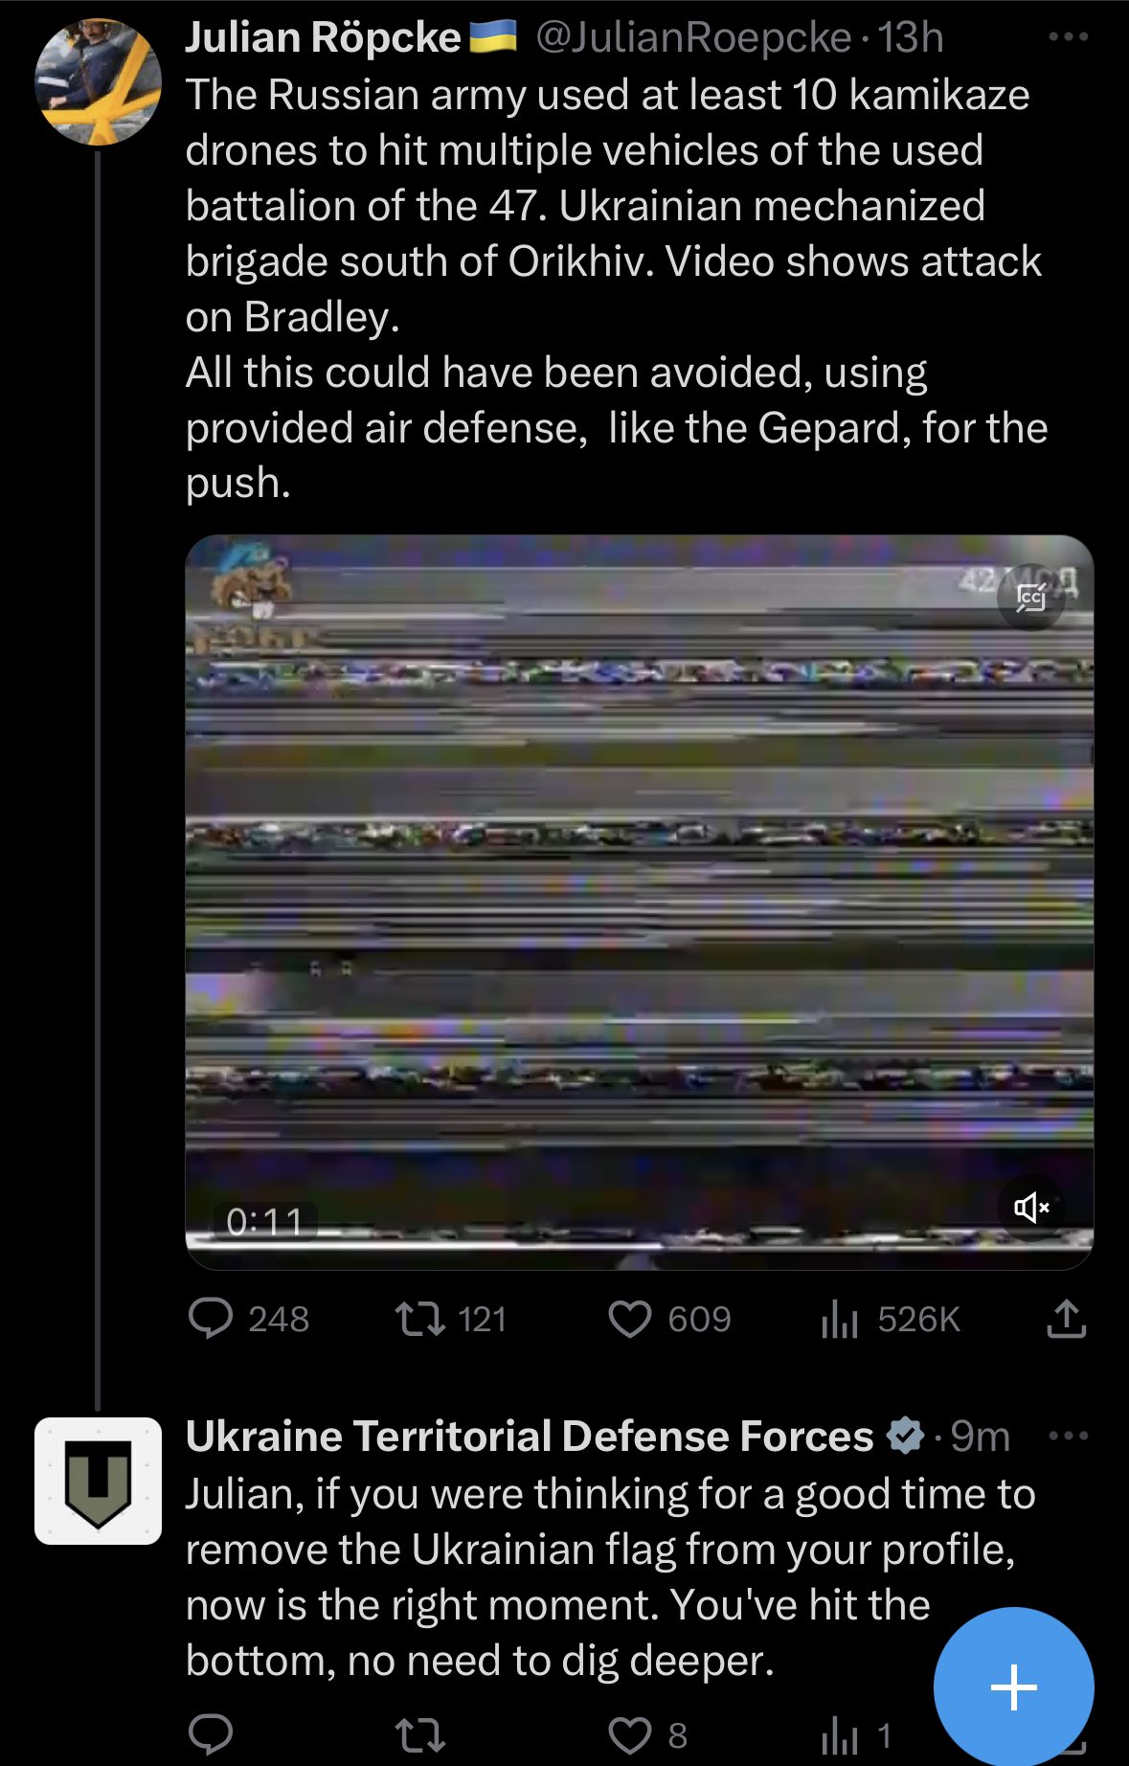Toggle closed captions on the video
The width and height of the screenshot is (1129, 1766).
[x=1031, y=597]
